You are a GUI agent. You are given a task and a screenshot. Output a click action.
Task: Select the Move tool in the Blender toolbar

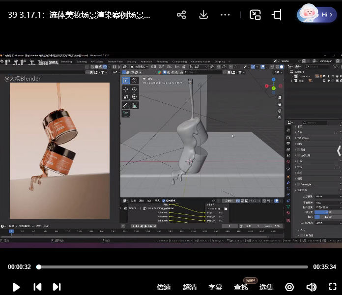[x=126, y=89]
